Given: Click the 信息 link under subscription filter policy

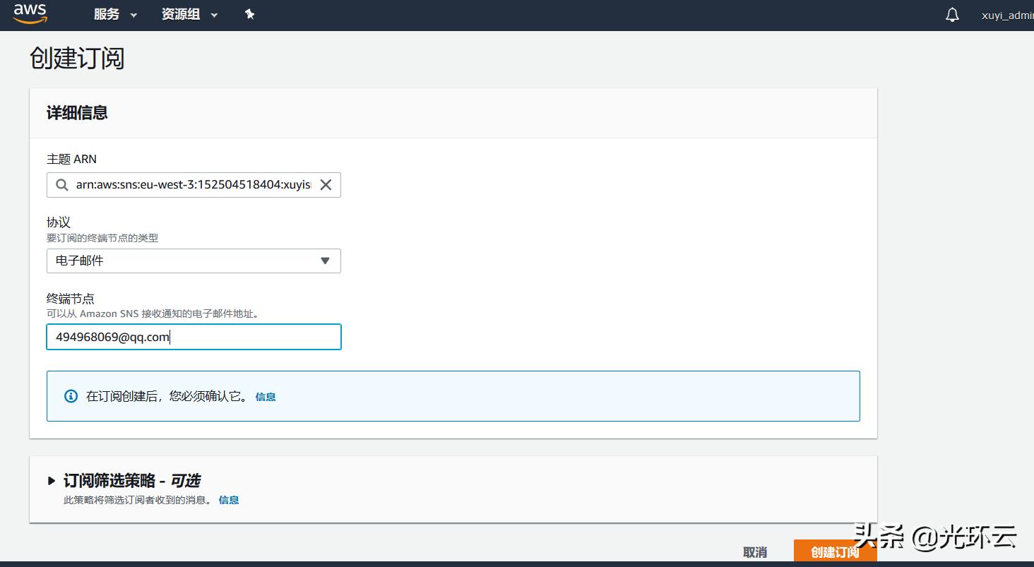Looking at the screenshot, I should point(229,499).
